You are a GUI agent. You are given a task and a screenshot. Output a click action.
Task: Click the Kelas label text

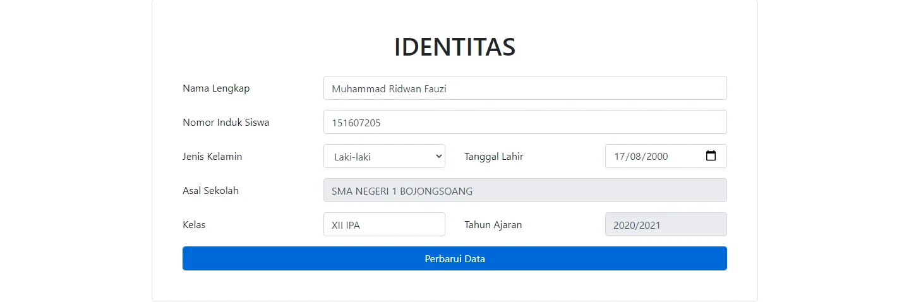194,225
